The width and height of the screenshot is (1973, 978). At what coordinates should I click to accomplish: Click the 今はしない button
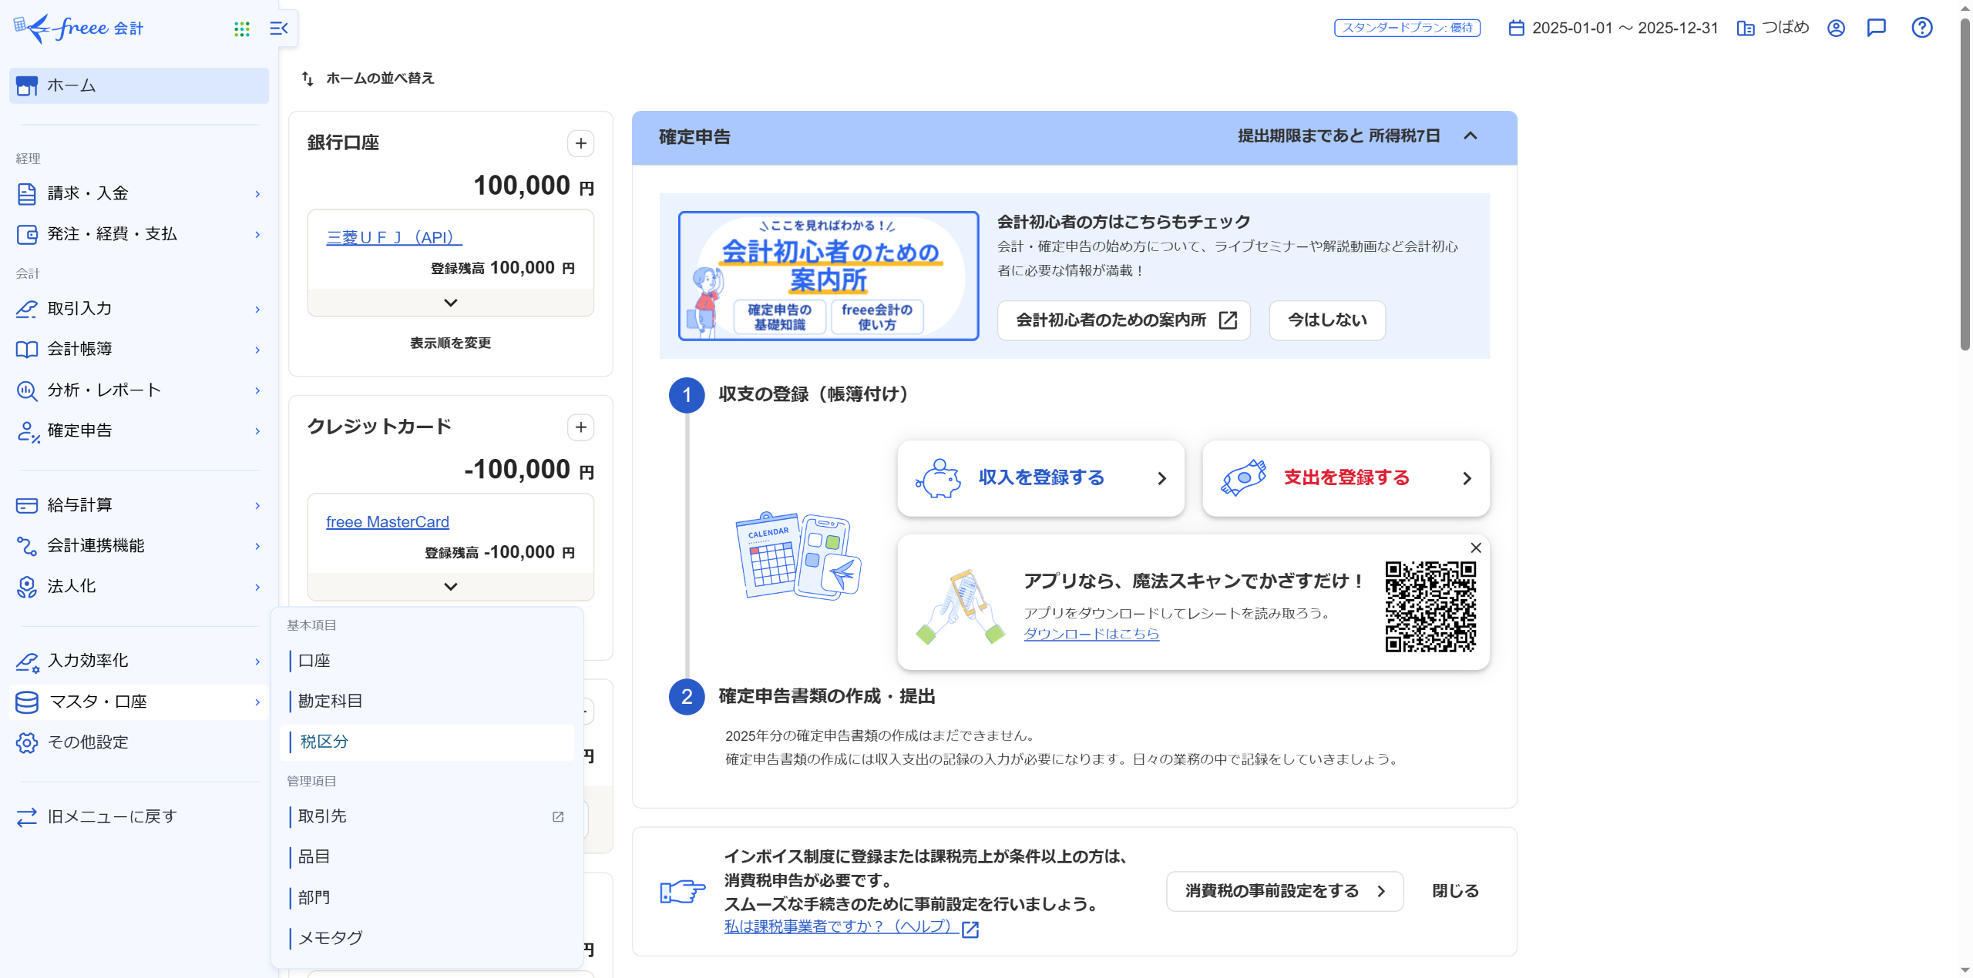tap(1326, 320)
